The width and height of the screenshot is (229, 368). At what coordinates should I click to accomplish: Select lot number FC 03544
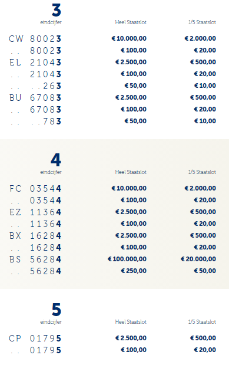(35, 188)
